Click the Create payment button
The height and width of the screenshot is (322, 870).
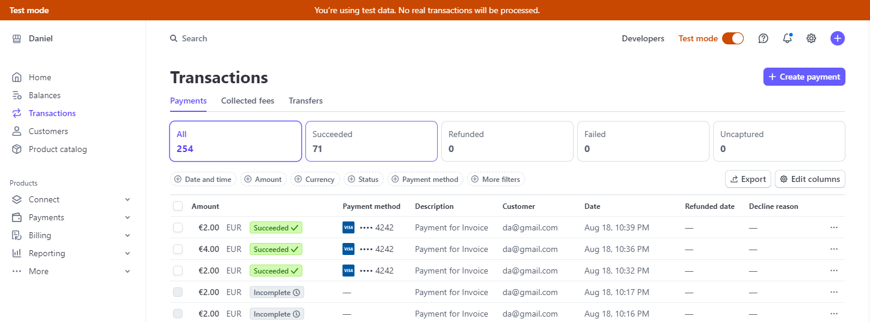point(804,77)
